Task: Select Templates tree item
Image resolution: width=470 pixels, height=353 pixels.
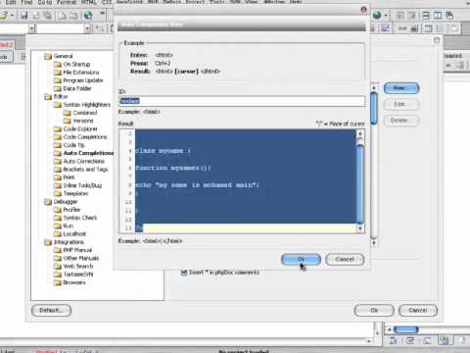Action: click(75, 194)
